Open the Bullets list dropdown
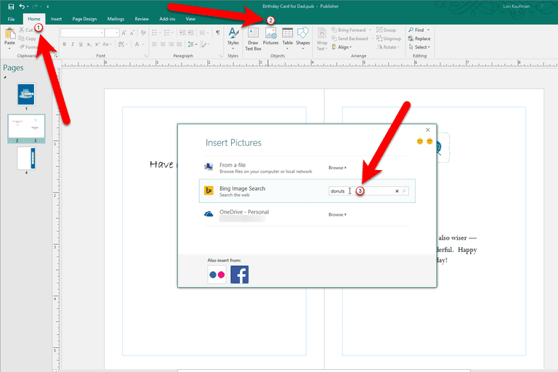558x372 pixels. (156, 33)
